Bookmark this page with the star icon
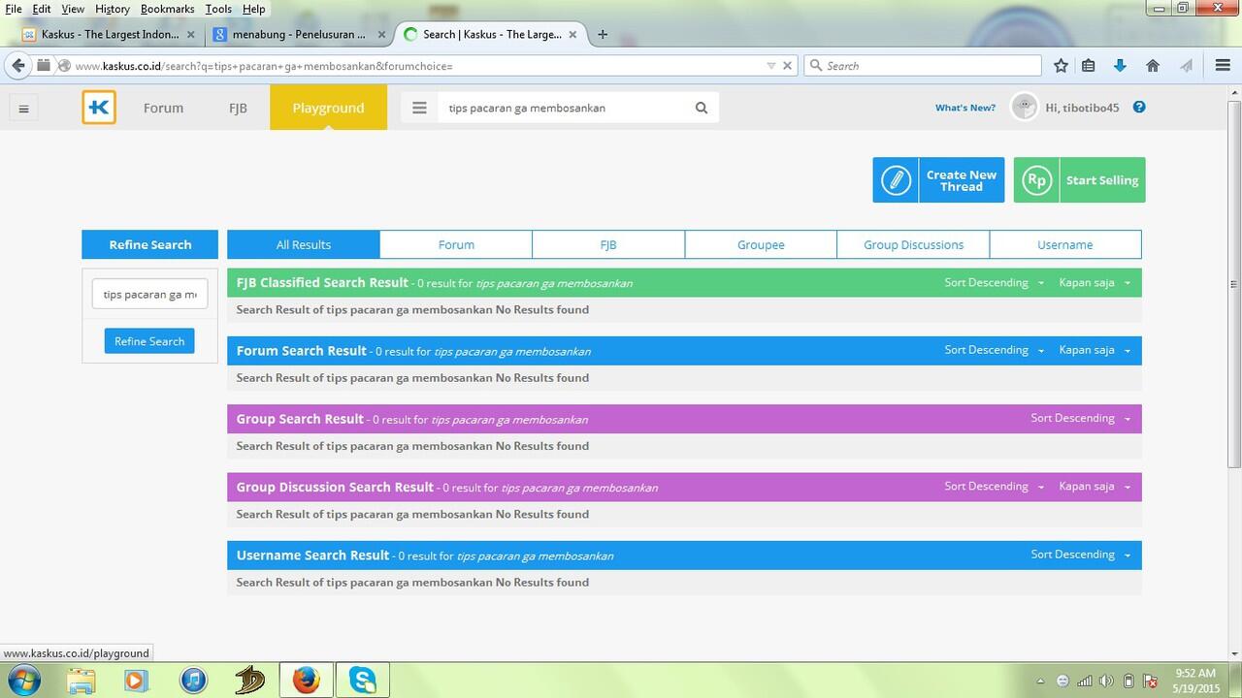The image size is (1242, 698). [1061, 66]
